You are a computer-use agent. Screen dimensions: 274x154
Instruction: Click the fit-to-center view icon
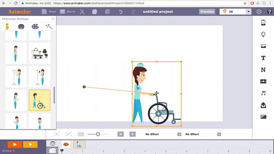(57, 134)
